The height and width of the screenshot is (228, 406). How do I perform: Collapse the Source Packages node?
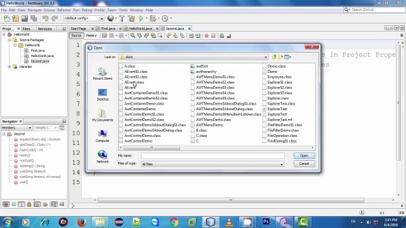pos(10,40)
